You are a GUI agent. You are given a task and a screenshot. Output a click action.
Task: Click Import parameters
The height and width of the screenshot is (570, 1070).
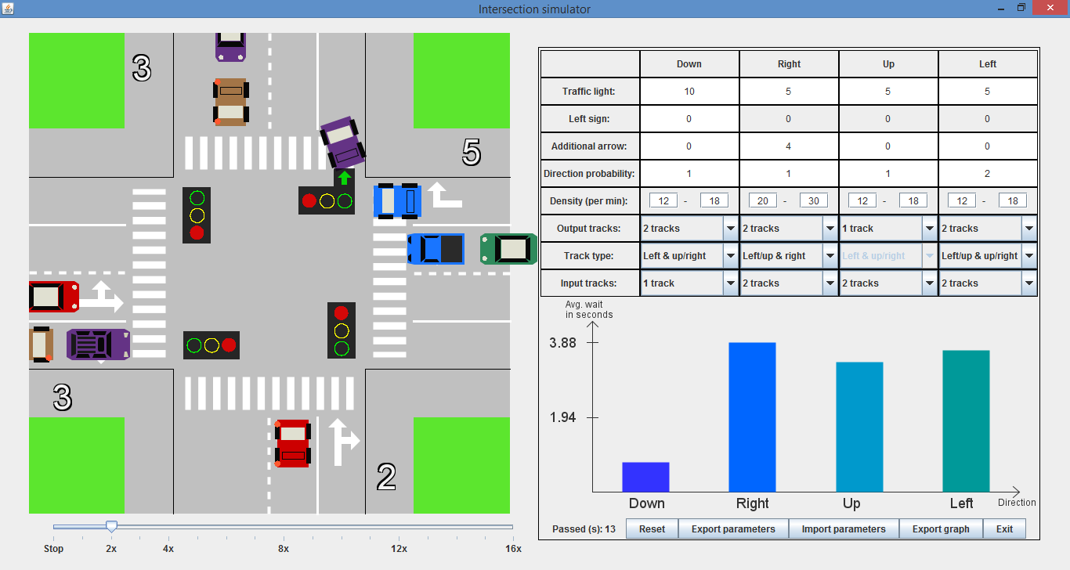844,529
